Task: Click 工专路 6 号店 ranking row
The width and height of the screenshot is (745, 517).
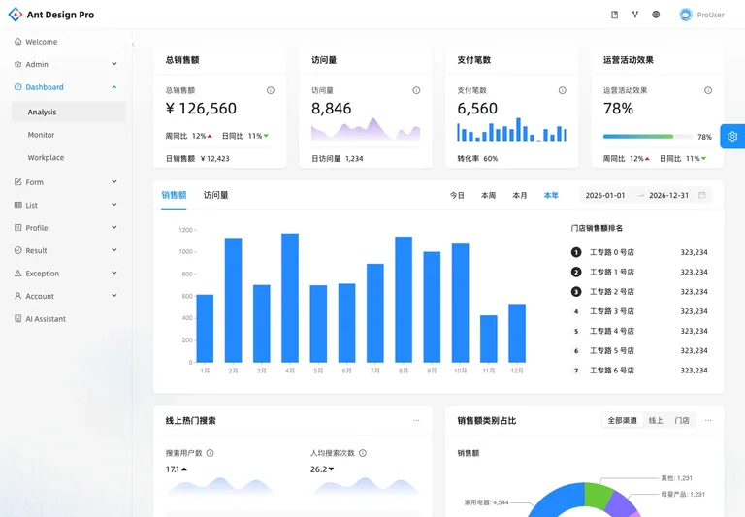Action: (639, 371)
